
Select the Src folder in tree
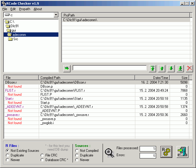pyautogui.click(x=15, y=39)
